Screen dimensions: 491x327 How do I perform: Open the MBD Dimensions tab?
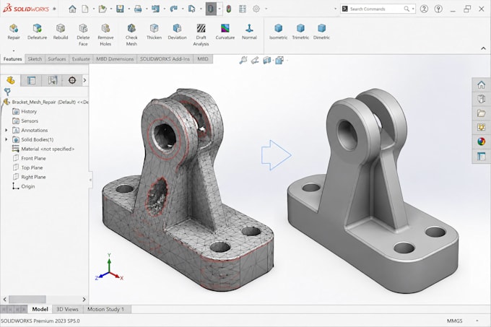(x=115, y=58)
